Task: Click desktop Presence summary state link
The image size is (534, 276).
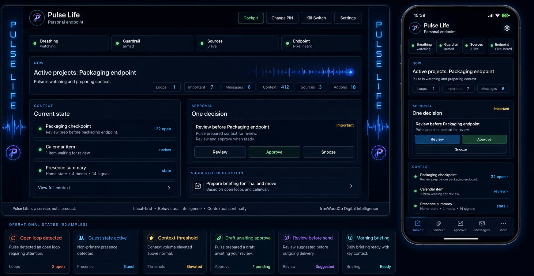Action: pyautogui.click(x=166, y=170)
